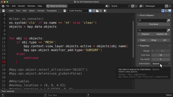Viewport: 173px width, 97px height.
Task: Click the code text 'modifier_add'
Action: [x=62, y=50]
